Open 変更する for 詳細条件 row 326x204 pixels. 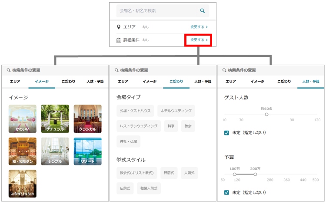pos(199,40)
